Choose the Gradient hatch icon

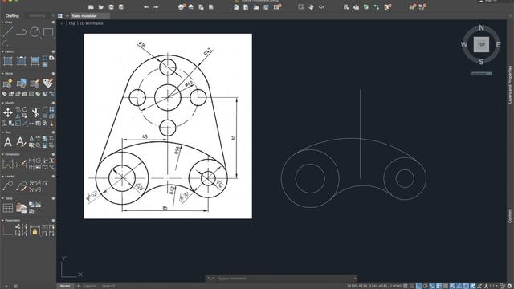(35, 61)
